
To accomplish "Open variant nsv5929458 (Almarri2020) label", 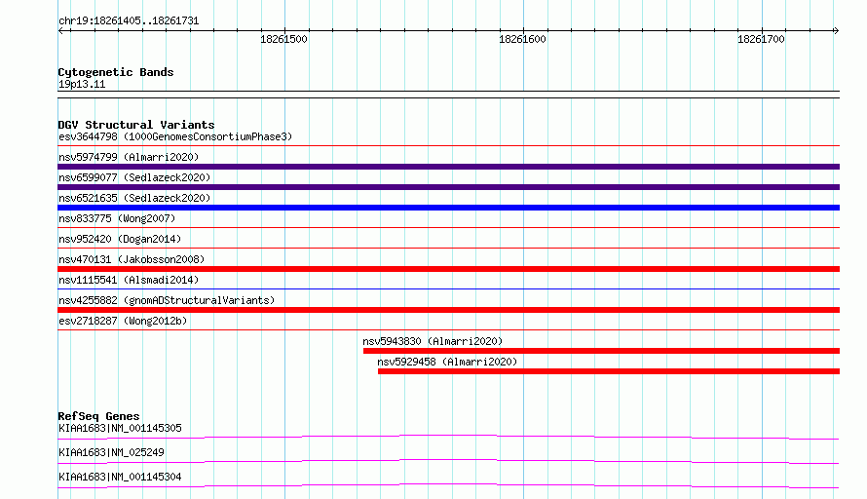I will click(447, 362).
